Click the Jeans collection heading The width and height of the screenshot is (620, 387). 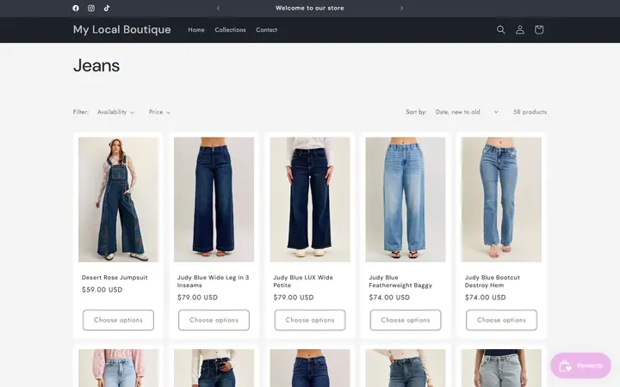[96, 65]
